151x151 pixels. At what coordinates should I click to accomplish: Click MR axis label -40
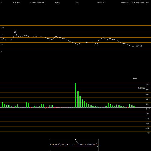click(x=147, y=119)
